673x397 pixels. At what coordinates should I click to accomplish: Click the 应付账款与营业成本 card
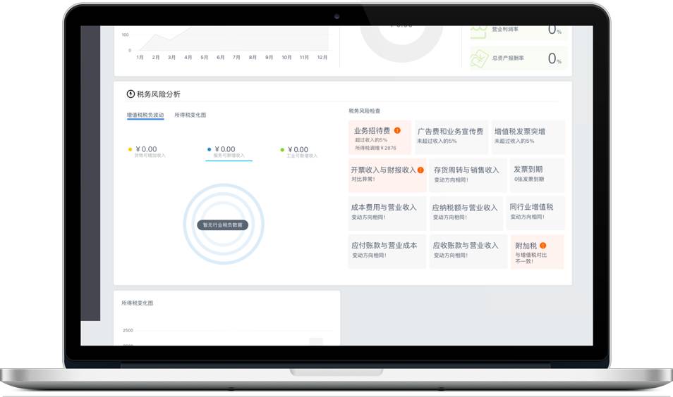386,251
